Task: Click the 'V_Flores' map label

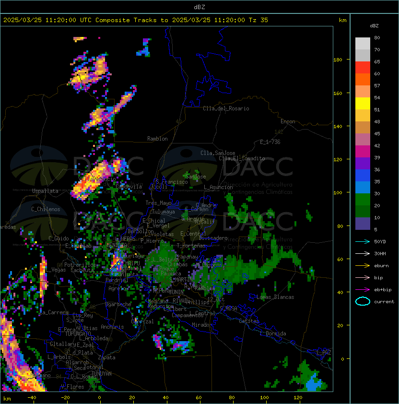Action: pos(72,387)
